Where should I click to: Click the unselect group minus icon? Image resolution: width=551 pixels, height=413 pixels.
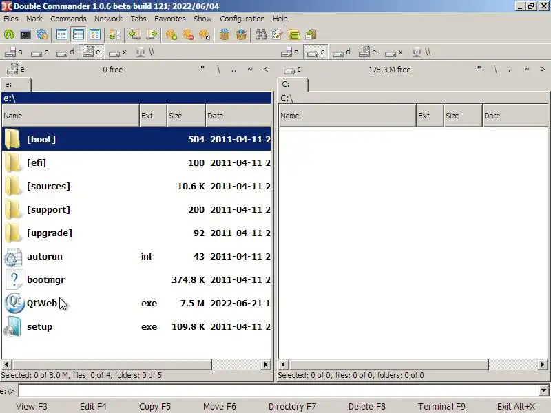pyautogui.click(x=188, y=34)
